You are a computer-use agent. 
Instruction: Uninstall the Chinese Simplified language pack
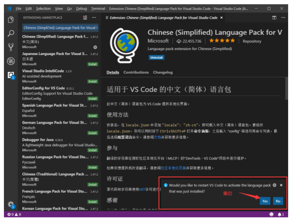coord(156,57)
